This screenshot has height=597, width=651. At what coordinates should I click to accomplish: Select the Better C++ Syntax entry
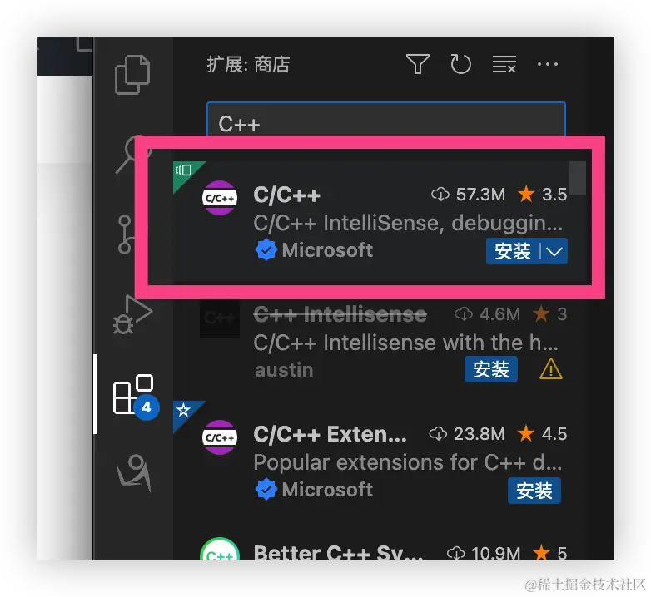(x=370, y=550)
